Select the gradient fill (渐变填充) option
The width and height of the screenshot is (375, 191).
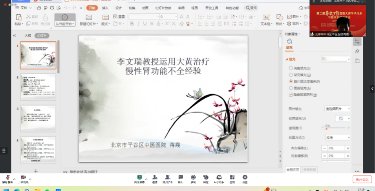291,75
